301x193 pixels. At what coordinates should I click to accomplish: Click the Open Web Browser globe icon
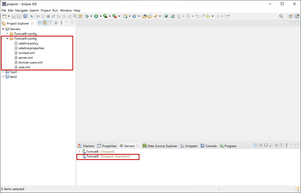coord(166,16)
